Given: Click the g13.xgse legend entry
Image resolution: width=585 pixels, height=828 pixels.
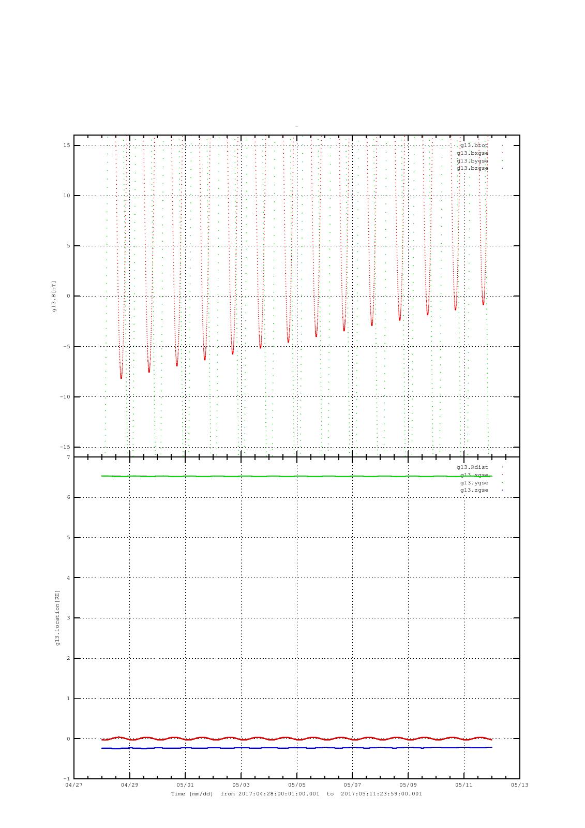Looking at the screenshot, I should point(474,475).
